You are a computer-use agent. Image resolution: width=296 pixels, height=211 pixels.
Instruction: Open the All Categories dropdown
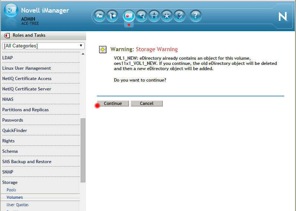point(43,46)
